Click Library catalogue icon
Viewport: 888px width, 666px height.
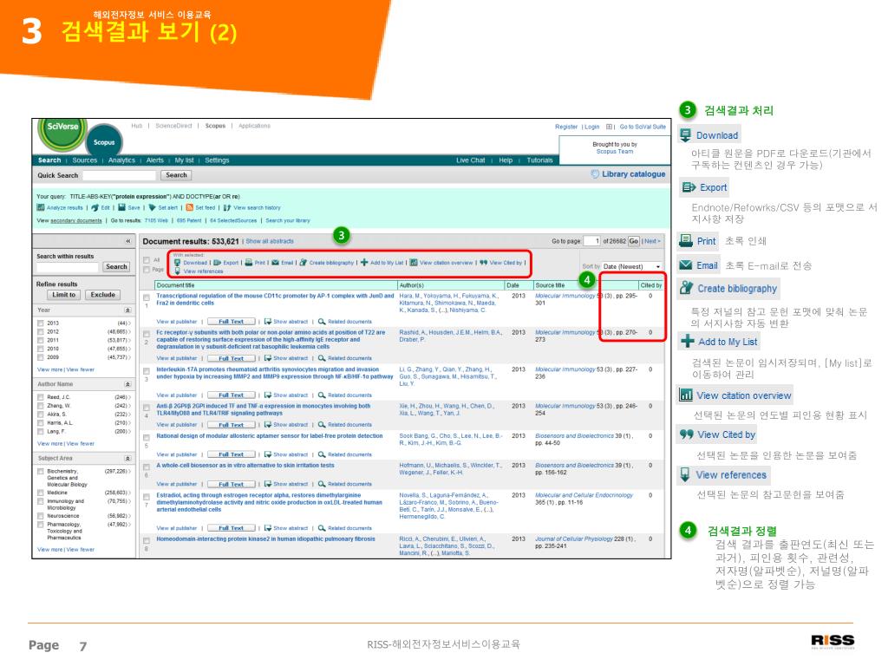[x=595, y=173]
